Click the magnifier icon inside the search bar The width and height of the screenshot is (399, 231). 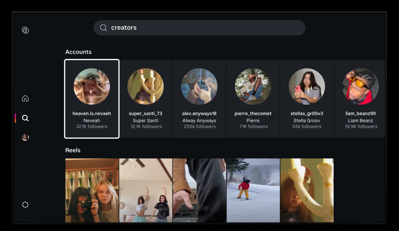pyautogui.click(x=103, y=27)
